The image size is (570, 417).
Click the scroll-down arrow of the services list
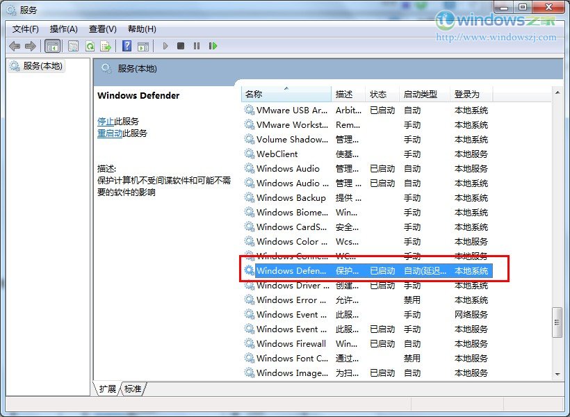557,374
